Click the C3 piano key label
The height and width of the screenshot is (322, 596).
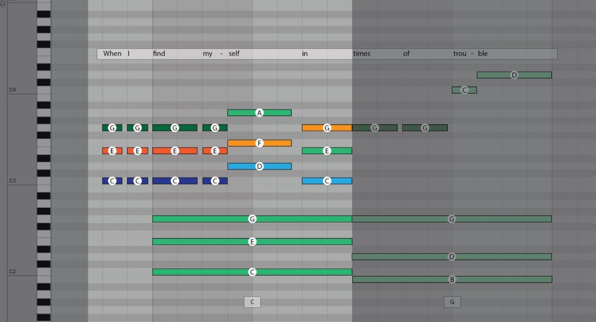pos(13,181)
